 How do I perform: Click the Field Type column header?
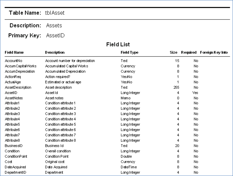(129, 52)
